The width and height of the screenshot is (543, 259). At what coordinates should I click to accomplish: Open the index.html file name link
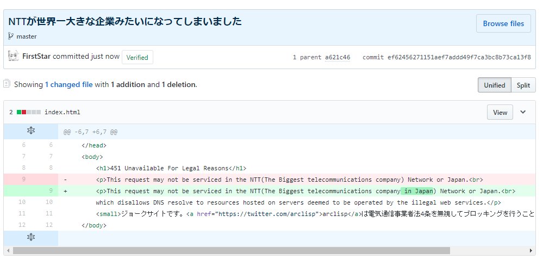63,112
